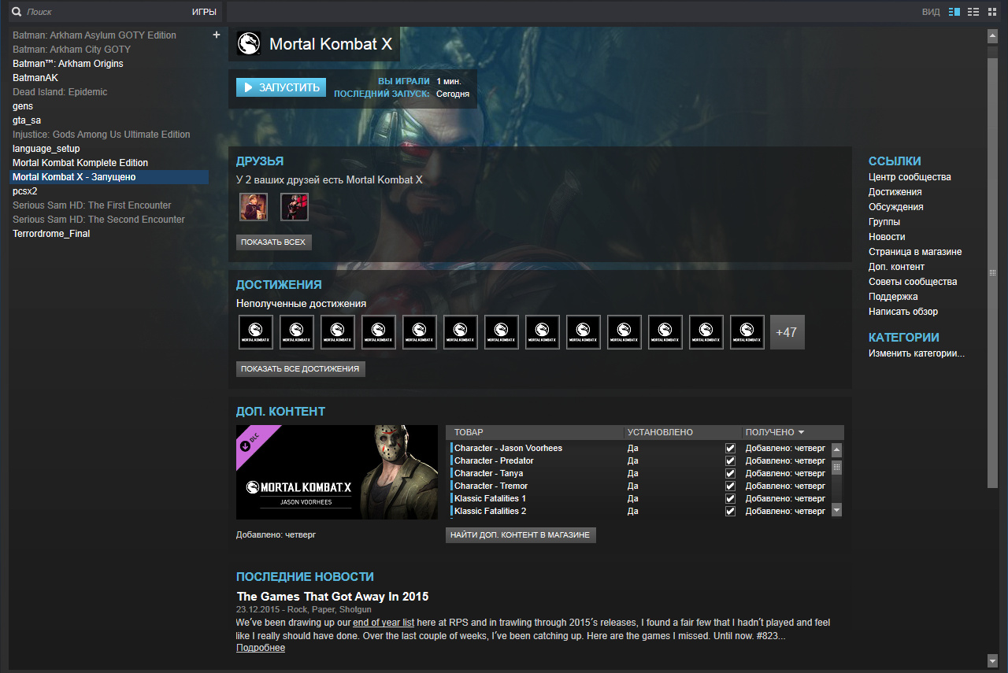
Task: Select Batman: Arkham Origins in library
Action: click(68, 64)
